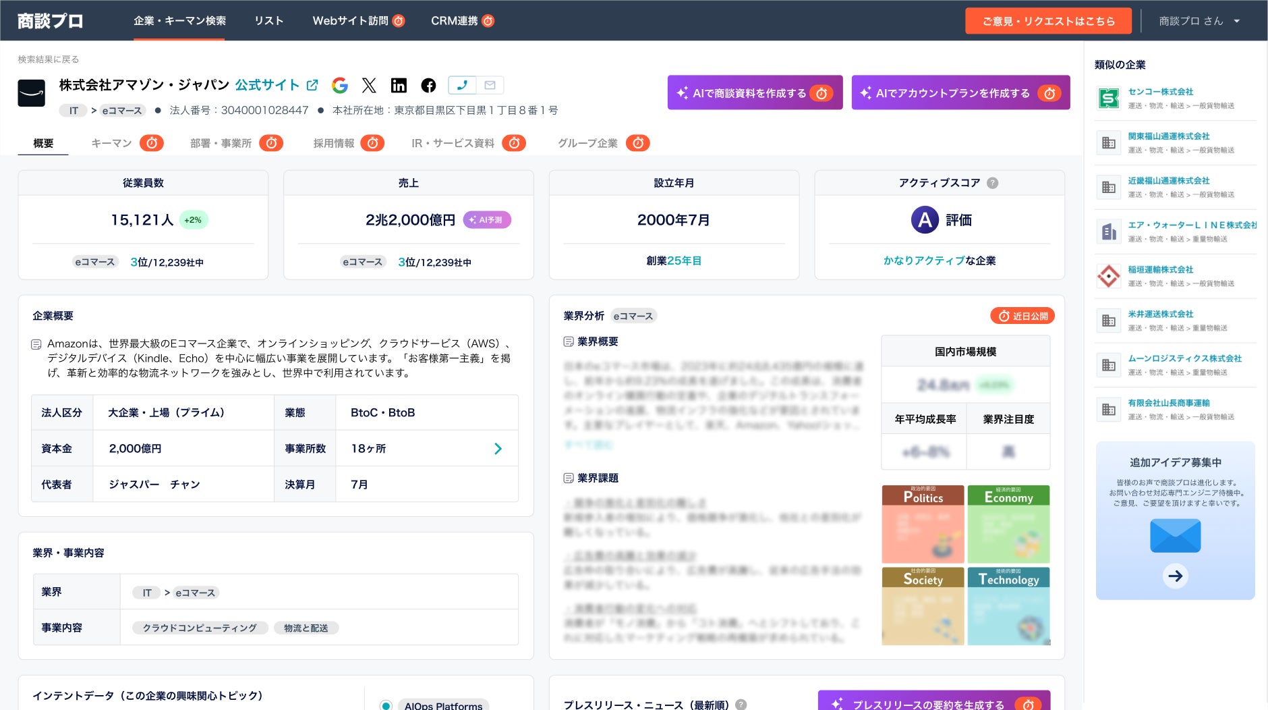This screenshot has height=710, width=1268.
Task: Click the Technology PEST thumbnail
Action: coord(1008,606)
